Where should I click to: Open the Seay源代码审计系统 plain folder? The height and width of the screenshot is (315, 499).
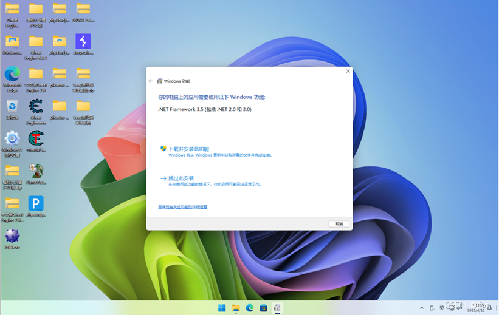click(x=83, y=112)
